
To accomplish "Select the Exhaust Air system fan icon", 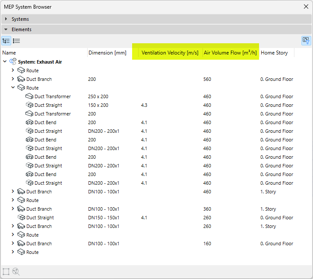I will 13,61.
